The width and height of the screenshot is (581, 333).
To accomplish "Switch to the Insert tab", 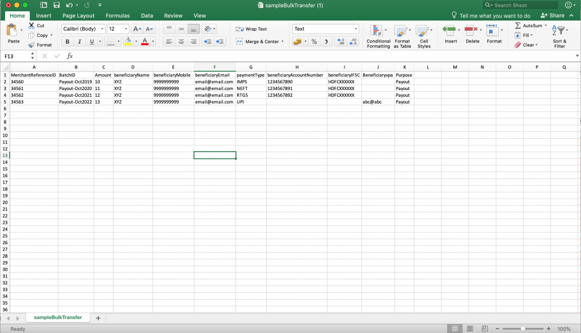I will (x=43, y=15).
